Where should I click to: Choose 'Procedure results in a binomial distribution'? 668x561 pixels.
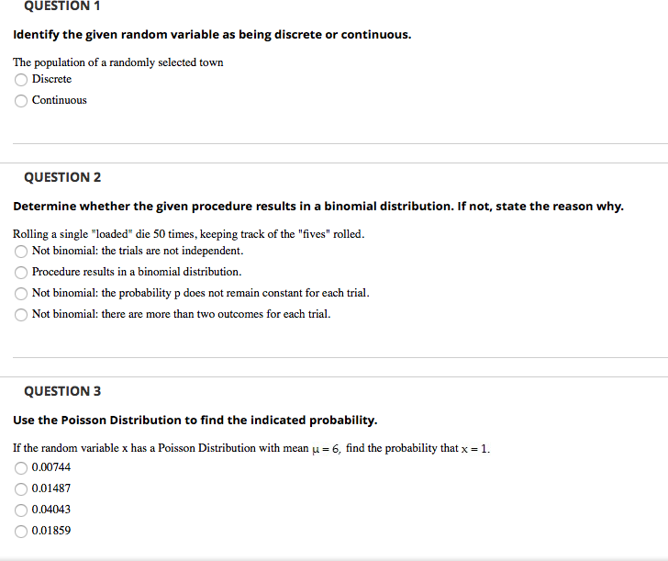(21, 273)
